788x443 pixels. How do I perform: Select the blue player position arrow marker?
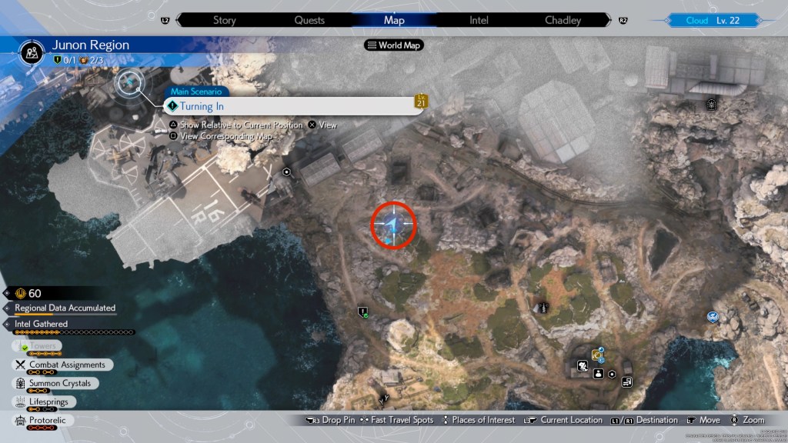click(x=393, y=225)
